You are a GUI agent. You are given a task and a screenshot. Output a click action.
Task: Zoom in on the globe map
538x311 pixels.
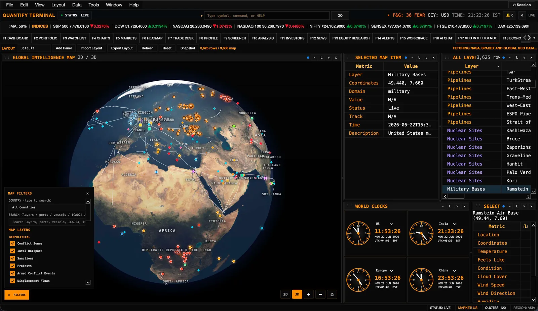(309, 295)
